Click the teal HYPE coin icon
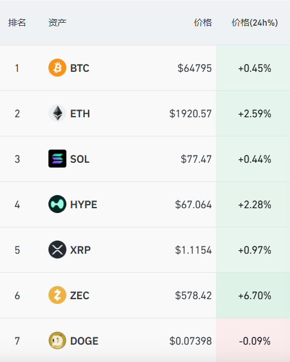 coord(57,204)
